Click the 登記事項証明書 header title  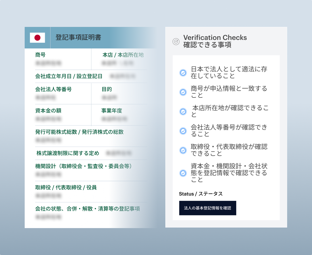pyautogui.click(x=78, y=38)
